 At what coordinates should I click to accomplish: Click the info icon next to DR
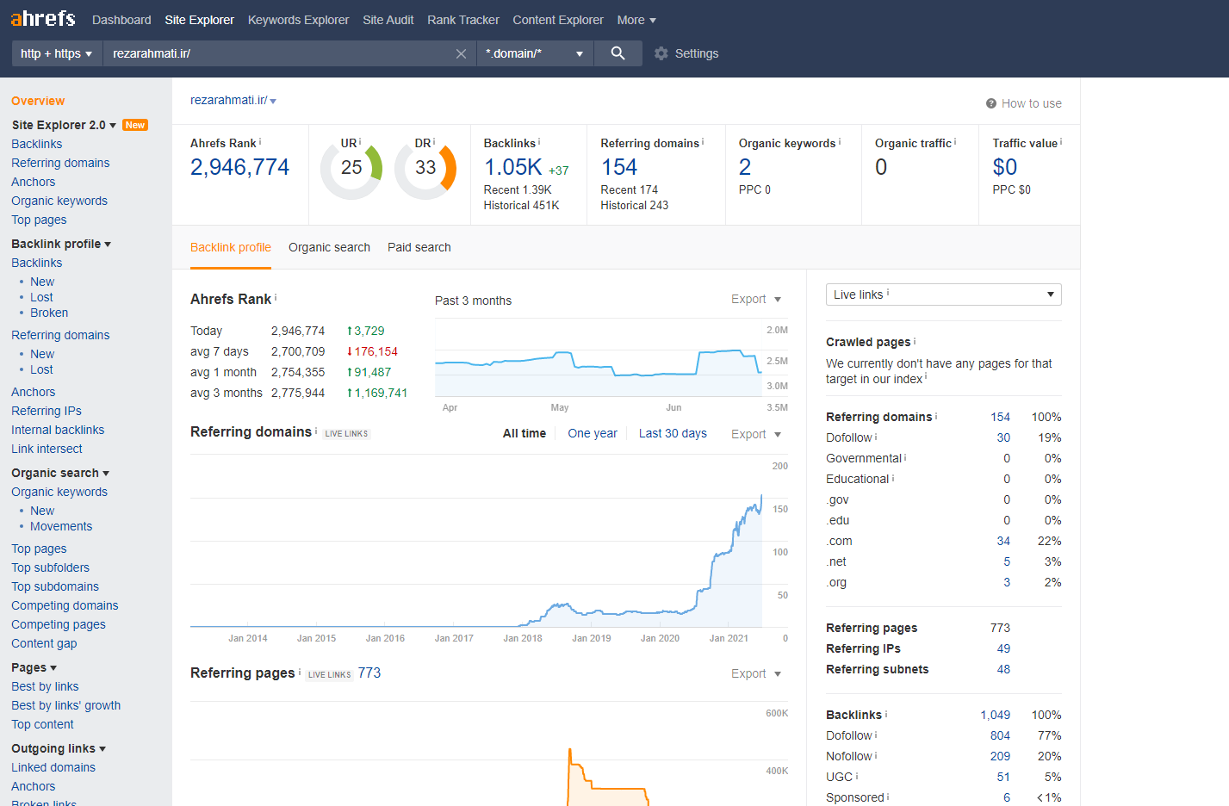(x=434, y=142)
